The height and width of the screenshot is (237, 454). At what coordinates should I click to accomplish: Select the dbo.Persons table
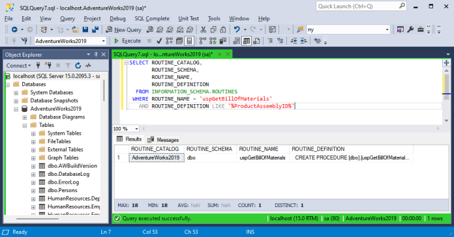coord(62,191)
